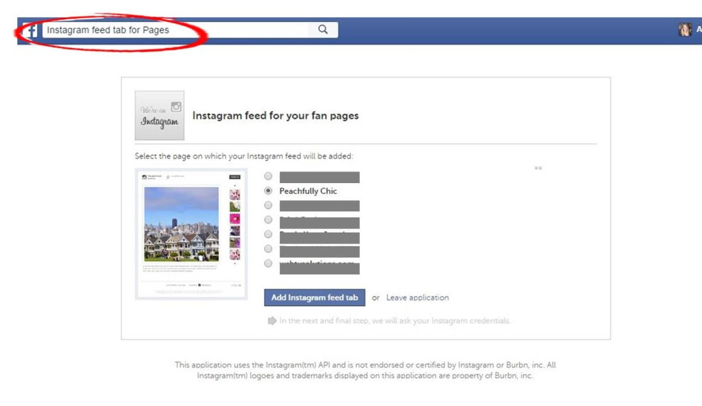Click the We're on Instagram app icon
702x406 pixels.
(159, 116)
